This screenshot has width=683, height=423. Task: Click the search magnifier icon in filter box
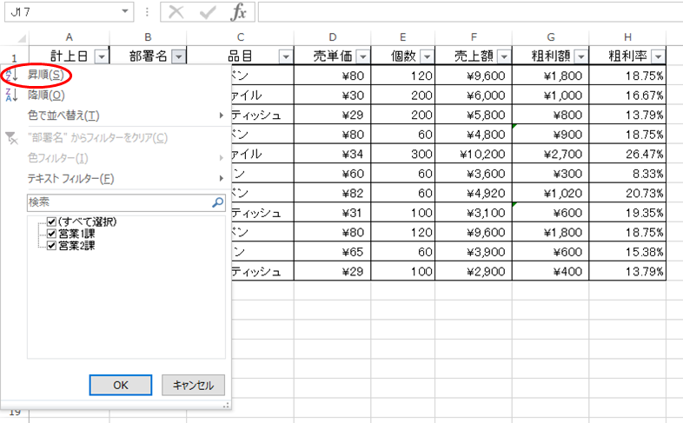pos(217,202)
